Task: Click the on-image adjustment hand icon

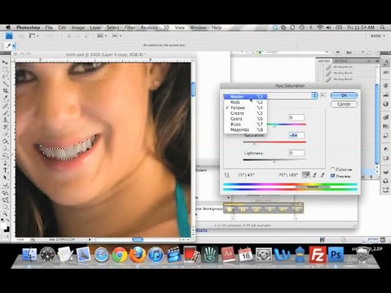Action: tap(226, 175)
